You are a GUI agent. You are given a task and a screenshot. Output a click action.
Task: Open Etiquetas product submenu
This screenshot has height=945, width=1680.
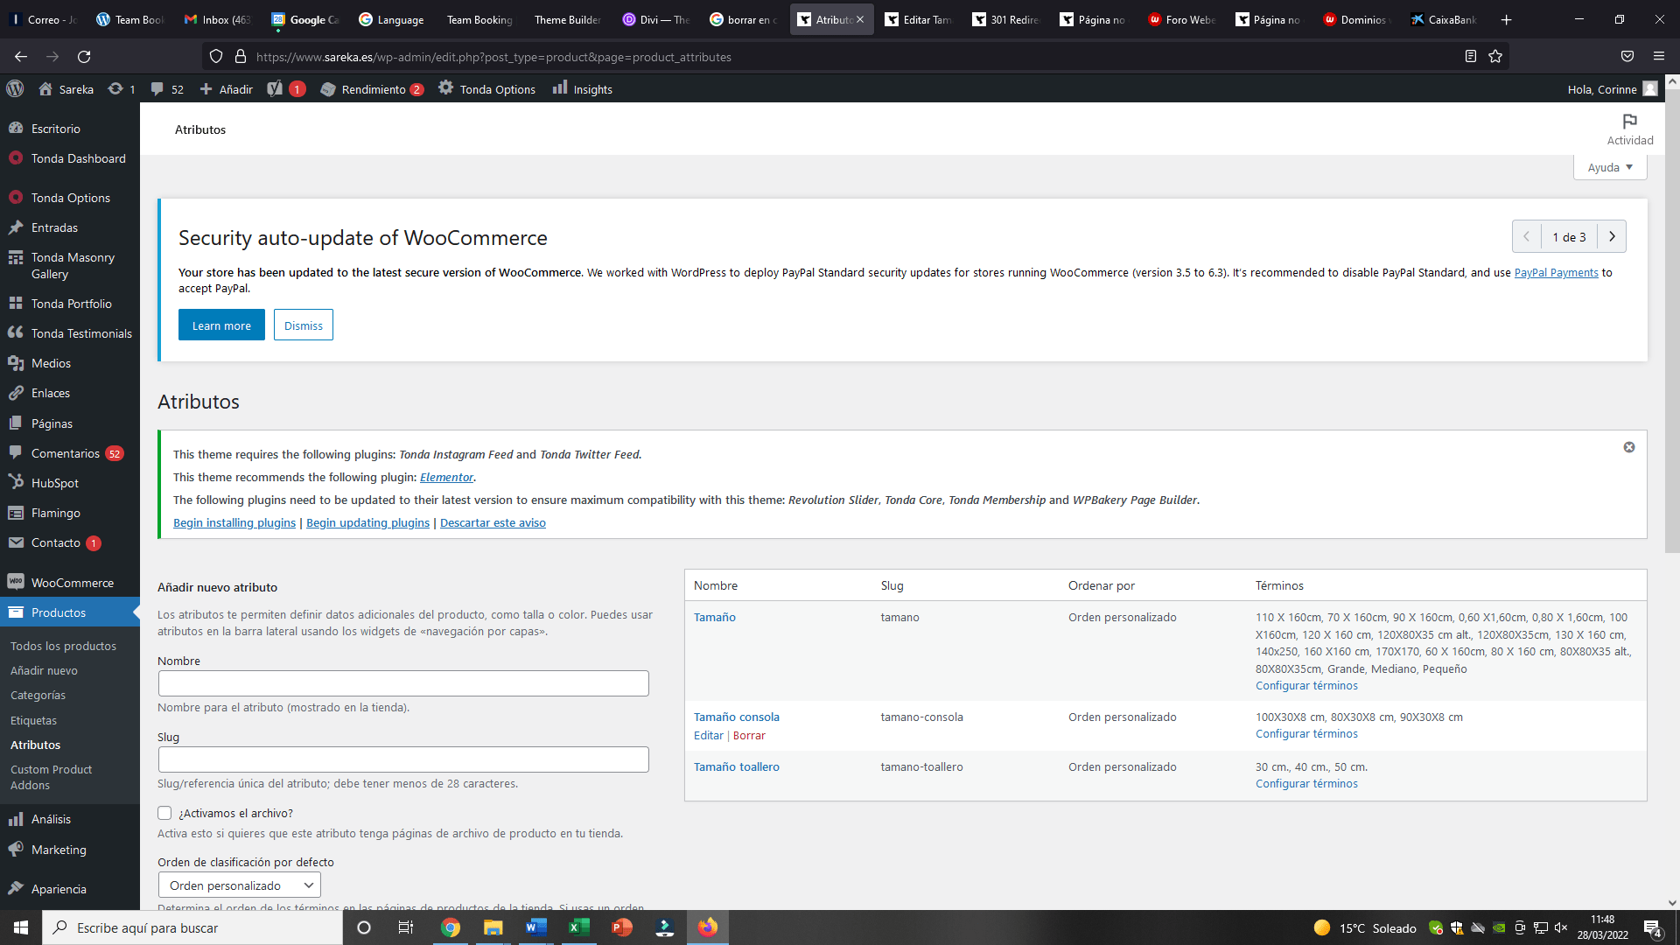[33, 720]
